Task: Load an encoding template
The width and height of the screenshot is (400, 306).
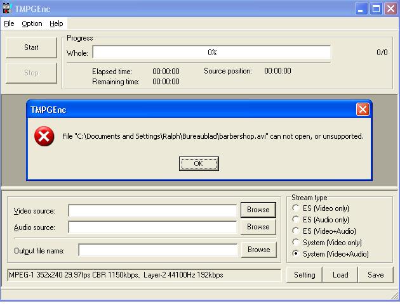Action: 340,275
